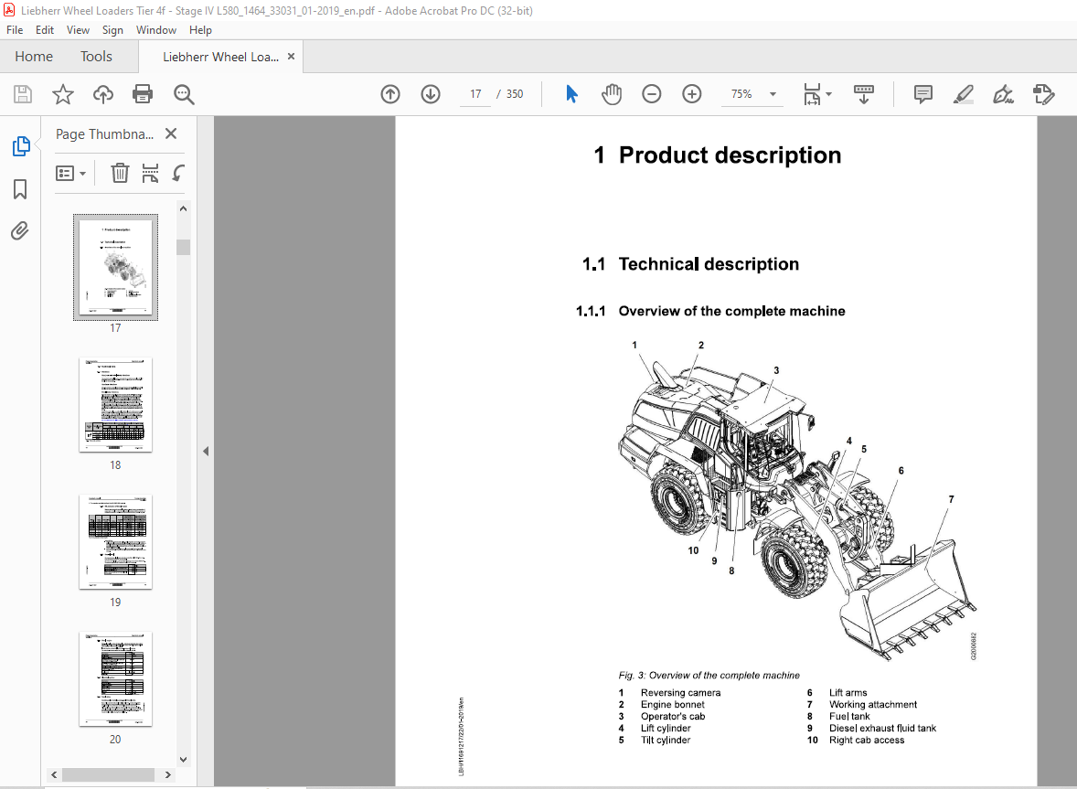Rotate page counterclockwise icon
This screenshot has width=1077, height=789.
tap(178, 173)
